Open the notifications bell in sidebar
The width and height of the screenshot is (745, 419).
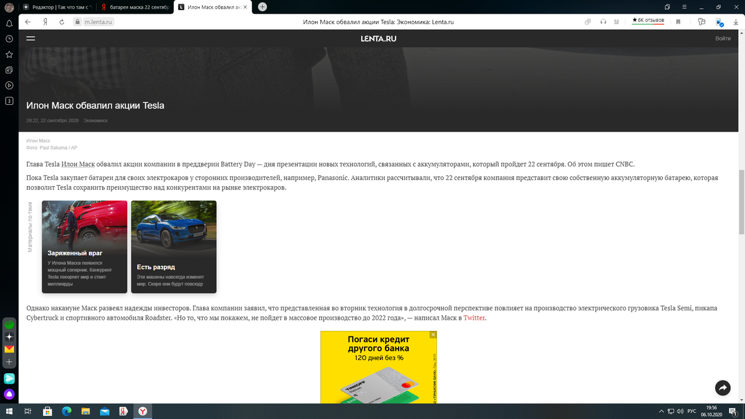click(x=9, y=23)
